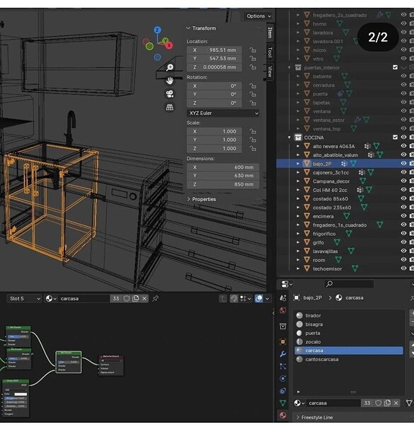Open the Modifiers wrench properties tab
Image resolution: width=414 pixels, height=425 pixels.
click(x=282, y=354)
